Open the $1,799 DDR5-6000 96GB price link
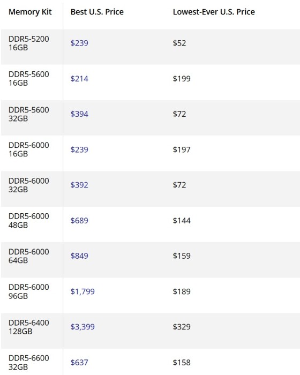Viewport: 300px width, 375px height. click(x=82, y=291)
